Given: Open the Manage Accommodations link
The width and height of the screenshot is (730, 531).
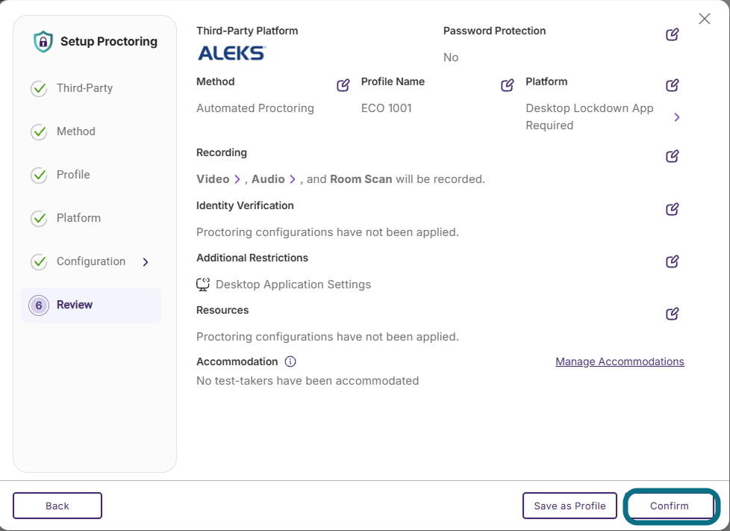Looking at the screenshot, I should click(x=620, y=361).
